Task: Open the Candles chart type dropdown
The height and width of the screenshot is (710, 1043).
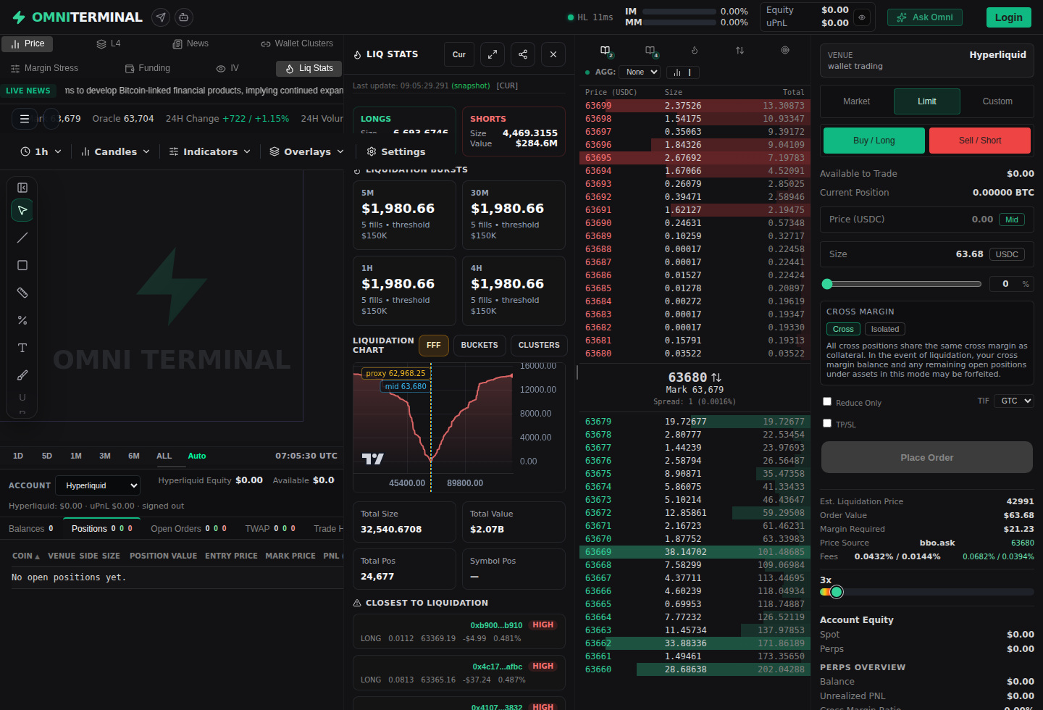Action: [116, 152]
